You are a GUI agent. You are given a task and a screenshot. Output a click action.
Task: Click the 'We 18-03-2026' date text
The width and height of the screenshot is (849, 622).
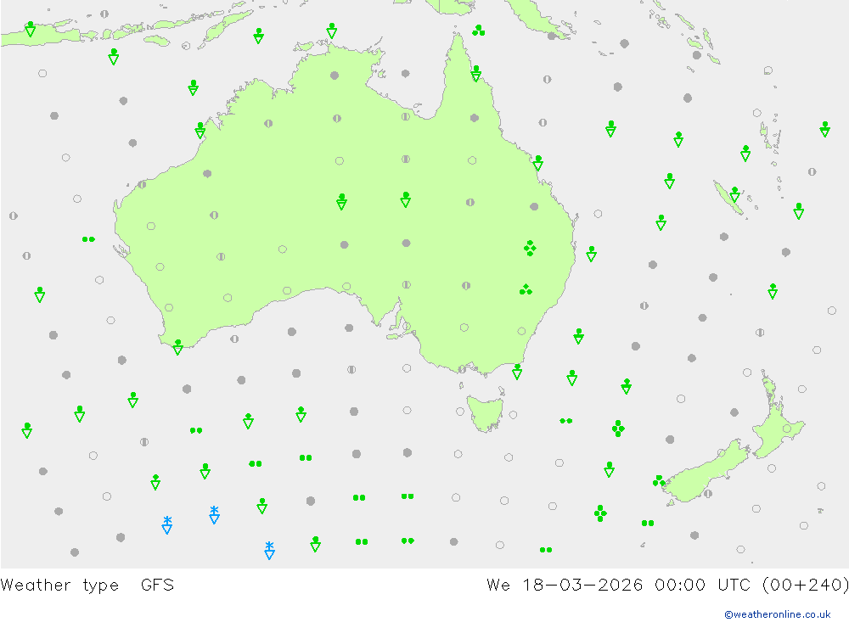[565, 585]
